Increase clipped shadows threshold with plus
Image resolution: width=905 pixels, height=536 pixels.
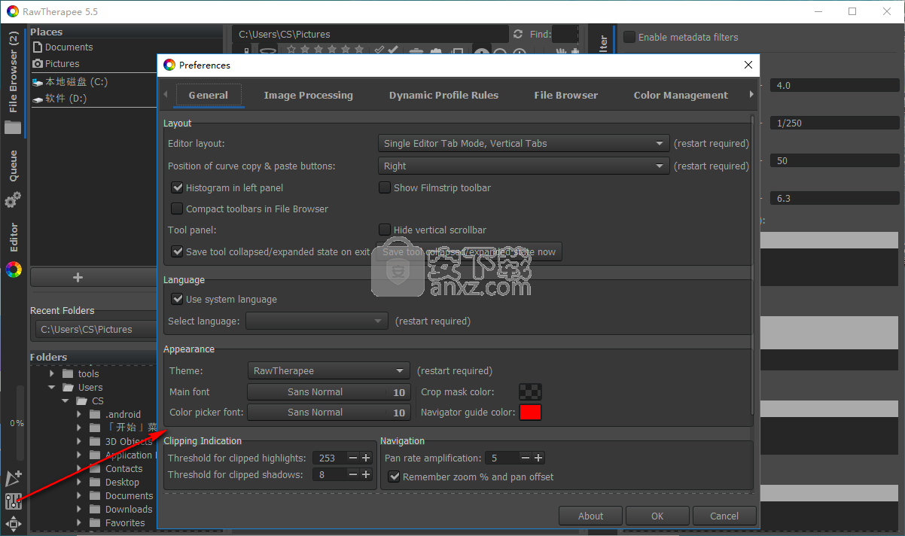coord(366,474)
